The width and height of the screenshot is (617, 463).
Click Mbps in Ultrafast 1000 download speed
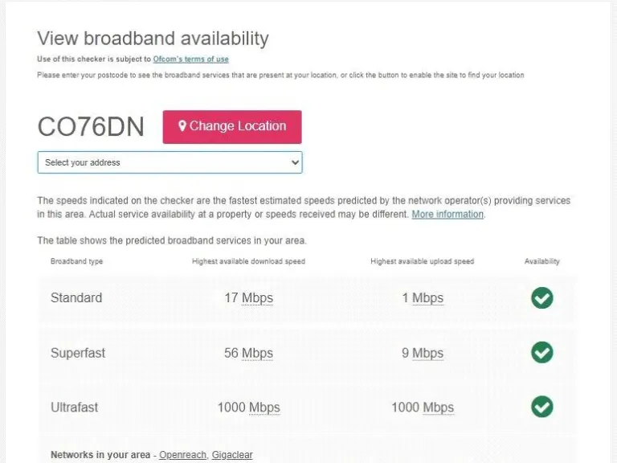click(264, 408)
